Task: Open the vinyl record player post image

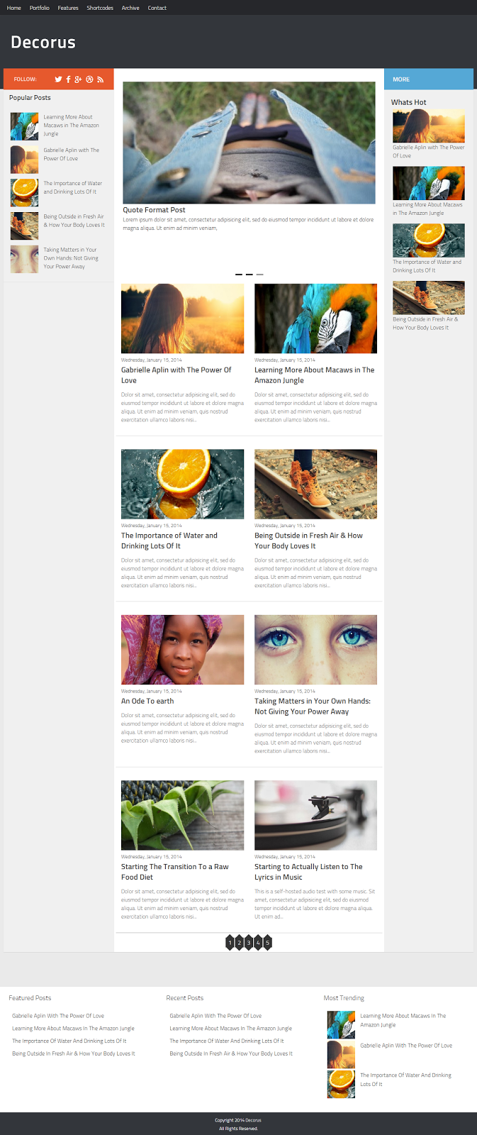Action: coord(315,815)
